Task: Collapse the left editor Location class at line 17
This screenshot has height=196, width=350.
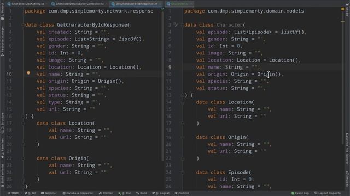Action: [23, 123]
